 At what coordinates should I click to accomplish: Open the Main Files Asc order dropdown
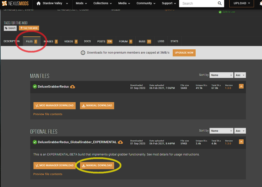pos(240,75)
